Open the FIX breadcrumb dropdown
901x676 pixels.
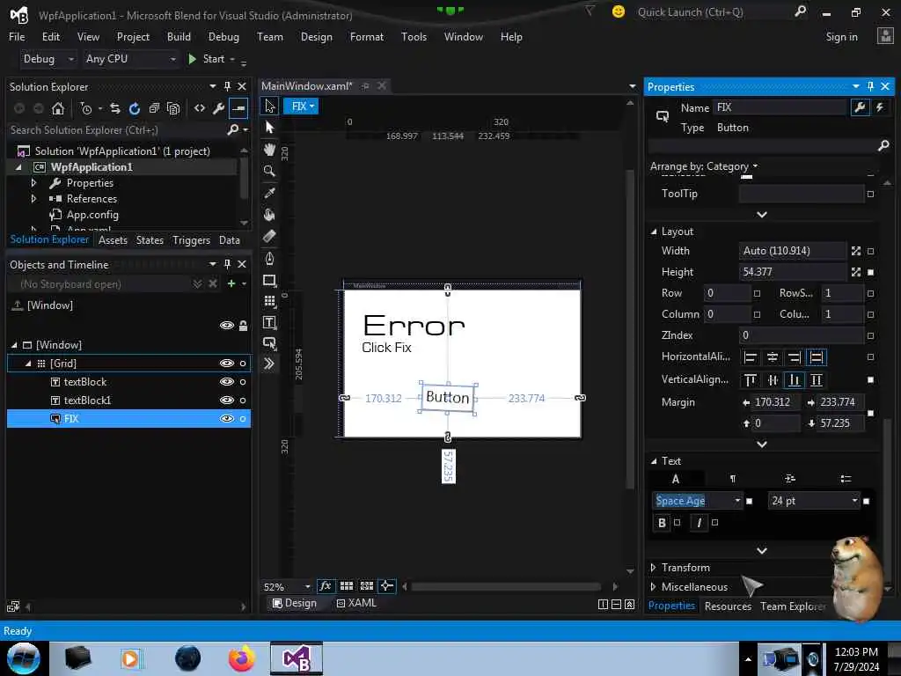pos(301,107)
